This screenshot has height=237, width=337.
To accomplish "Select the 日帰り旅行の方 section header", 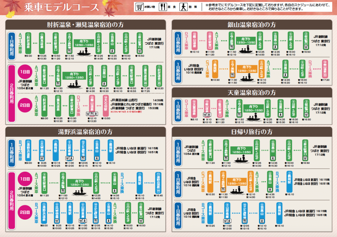I will point(252,132).
